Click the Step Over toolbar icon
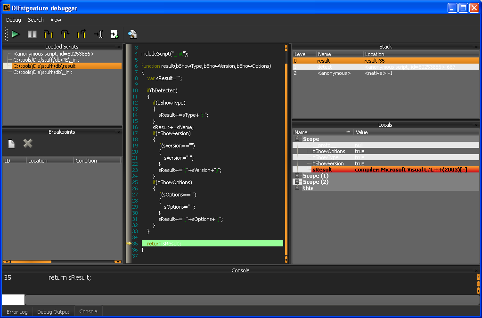The height and width of the screenshot is (318, 482). [x=65, y=34]
